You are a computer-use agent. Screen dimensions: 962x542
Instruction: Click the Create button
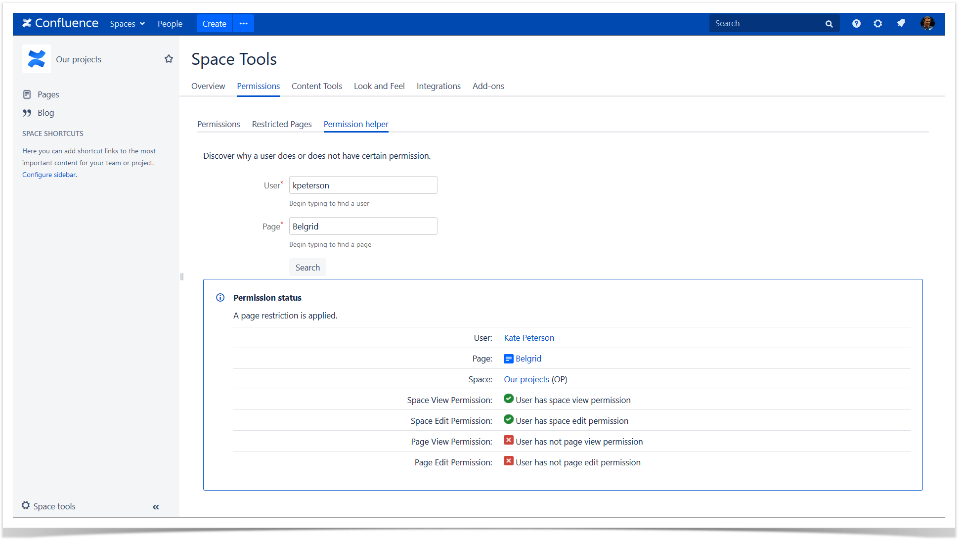click(x=215, y=24)
